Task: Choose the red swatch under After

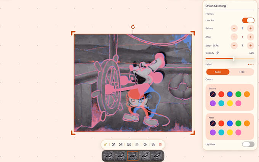Action: pos(221,124)
